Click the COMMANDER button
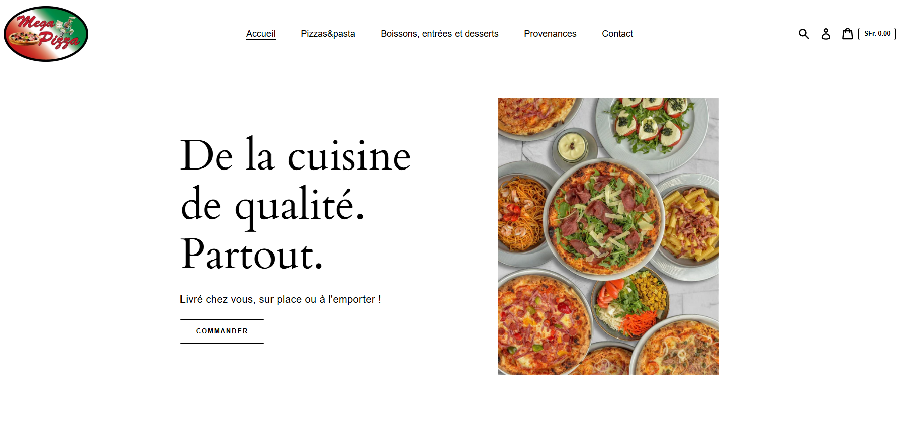Image resolution: width=903 pixels, height=422 pixels. 222,331
